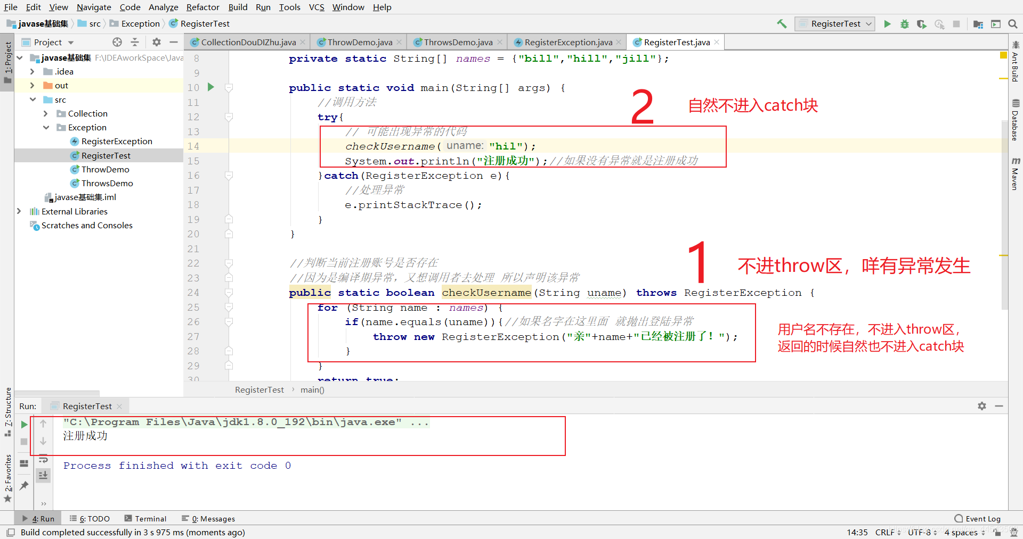This screenshot has width=1023, height=539.
Task: Click the Scroll from Source target icon
Action: point(117,42)
